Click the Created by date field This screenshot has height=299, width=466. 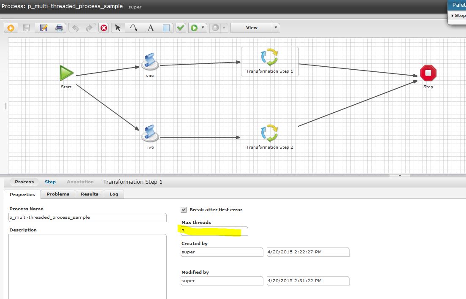[x=308, y=252]
